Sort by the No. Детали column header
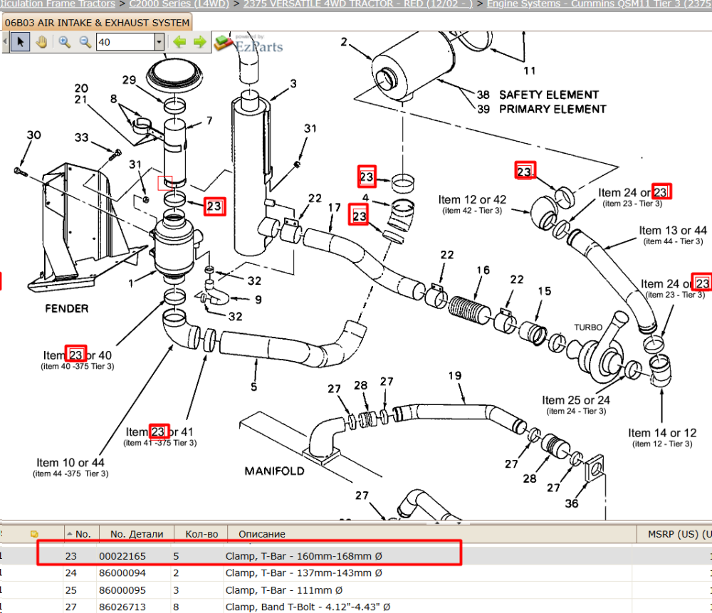 137,534
